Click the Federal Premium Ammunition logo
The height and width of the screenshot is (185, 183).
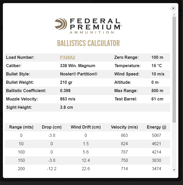click(x=88, y=26)
